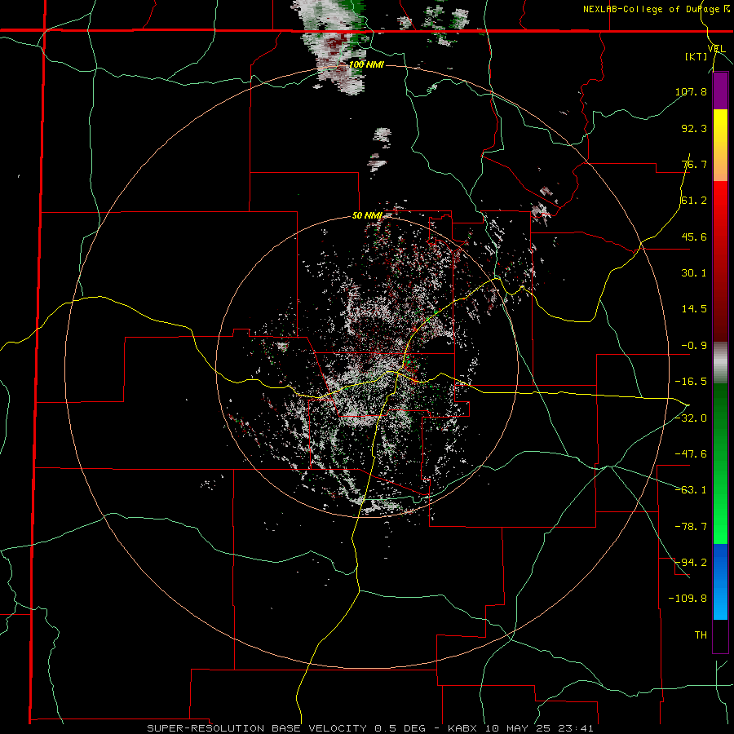This screenshot has width=734, height=734.
Task: Click the purple segment of the color bar
Action: (720, 91)
